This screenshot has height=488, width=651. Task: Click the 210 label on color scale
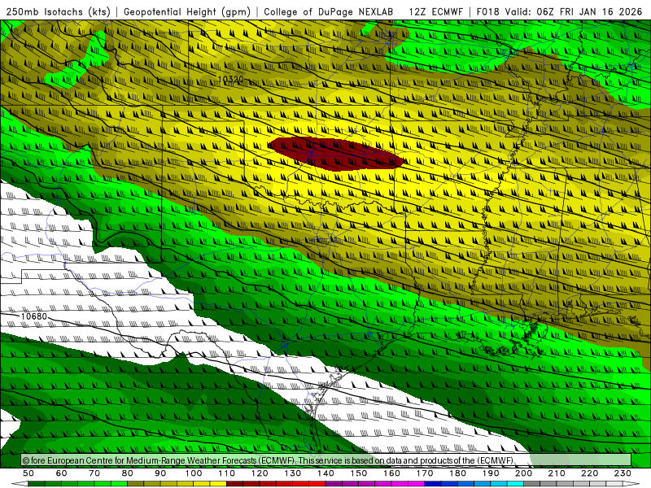[x=557, y=473]
